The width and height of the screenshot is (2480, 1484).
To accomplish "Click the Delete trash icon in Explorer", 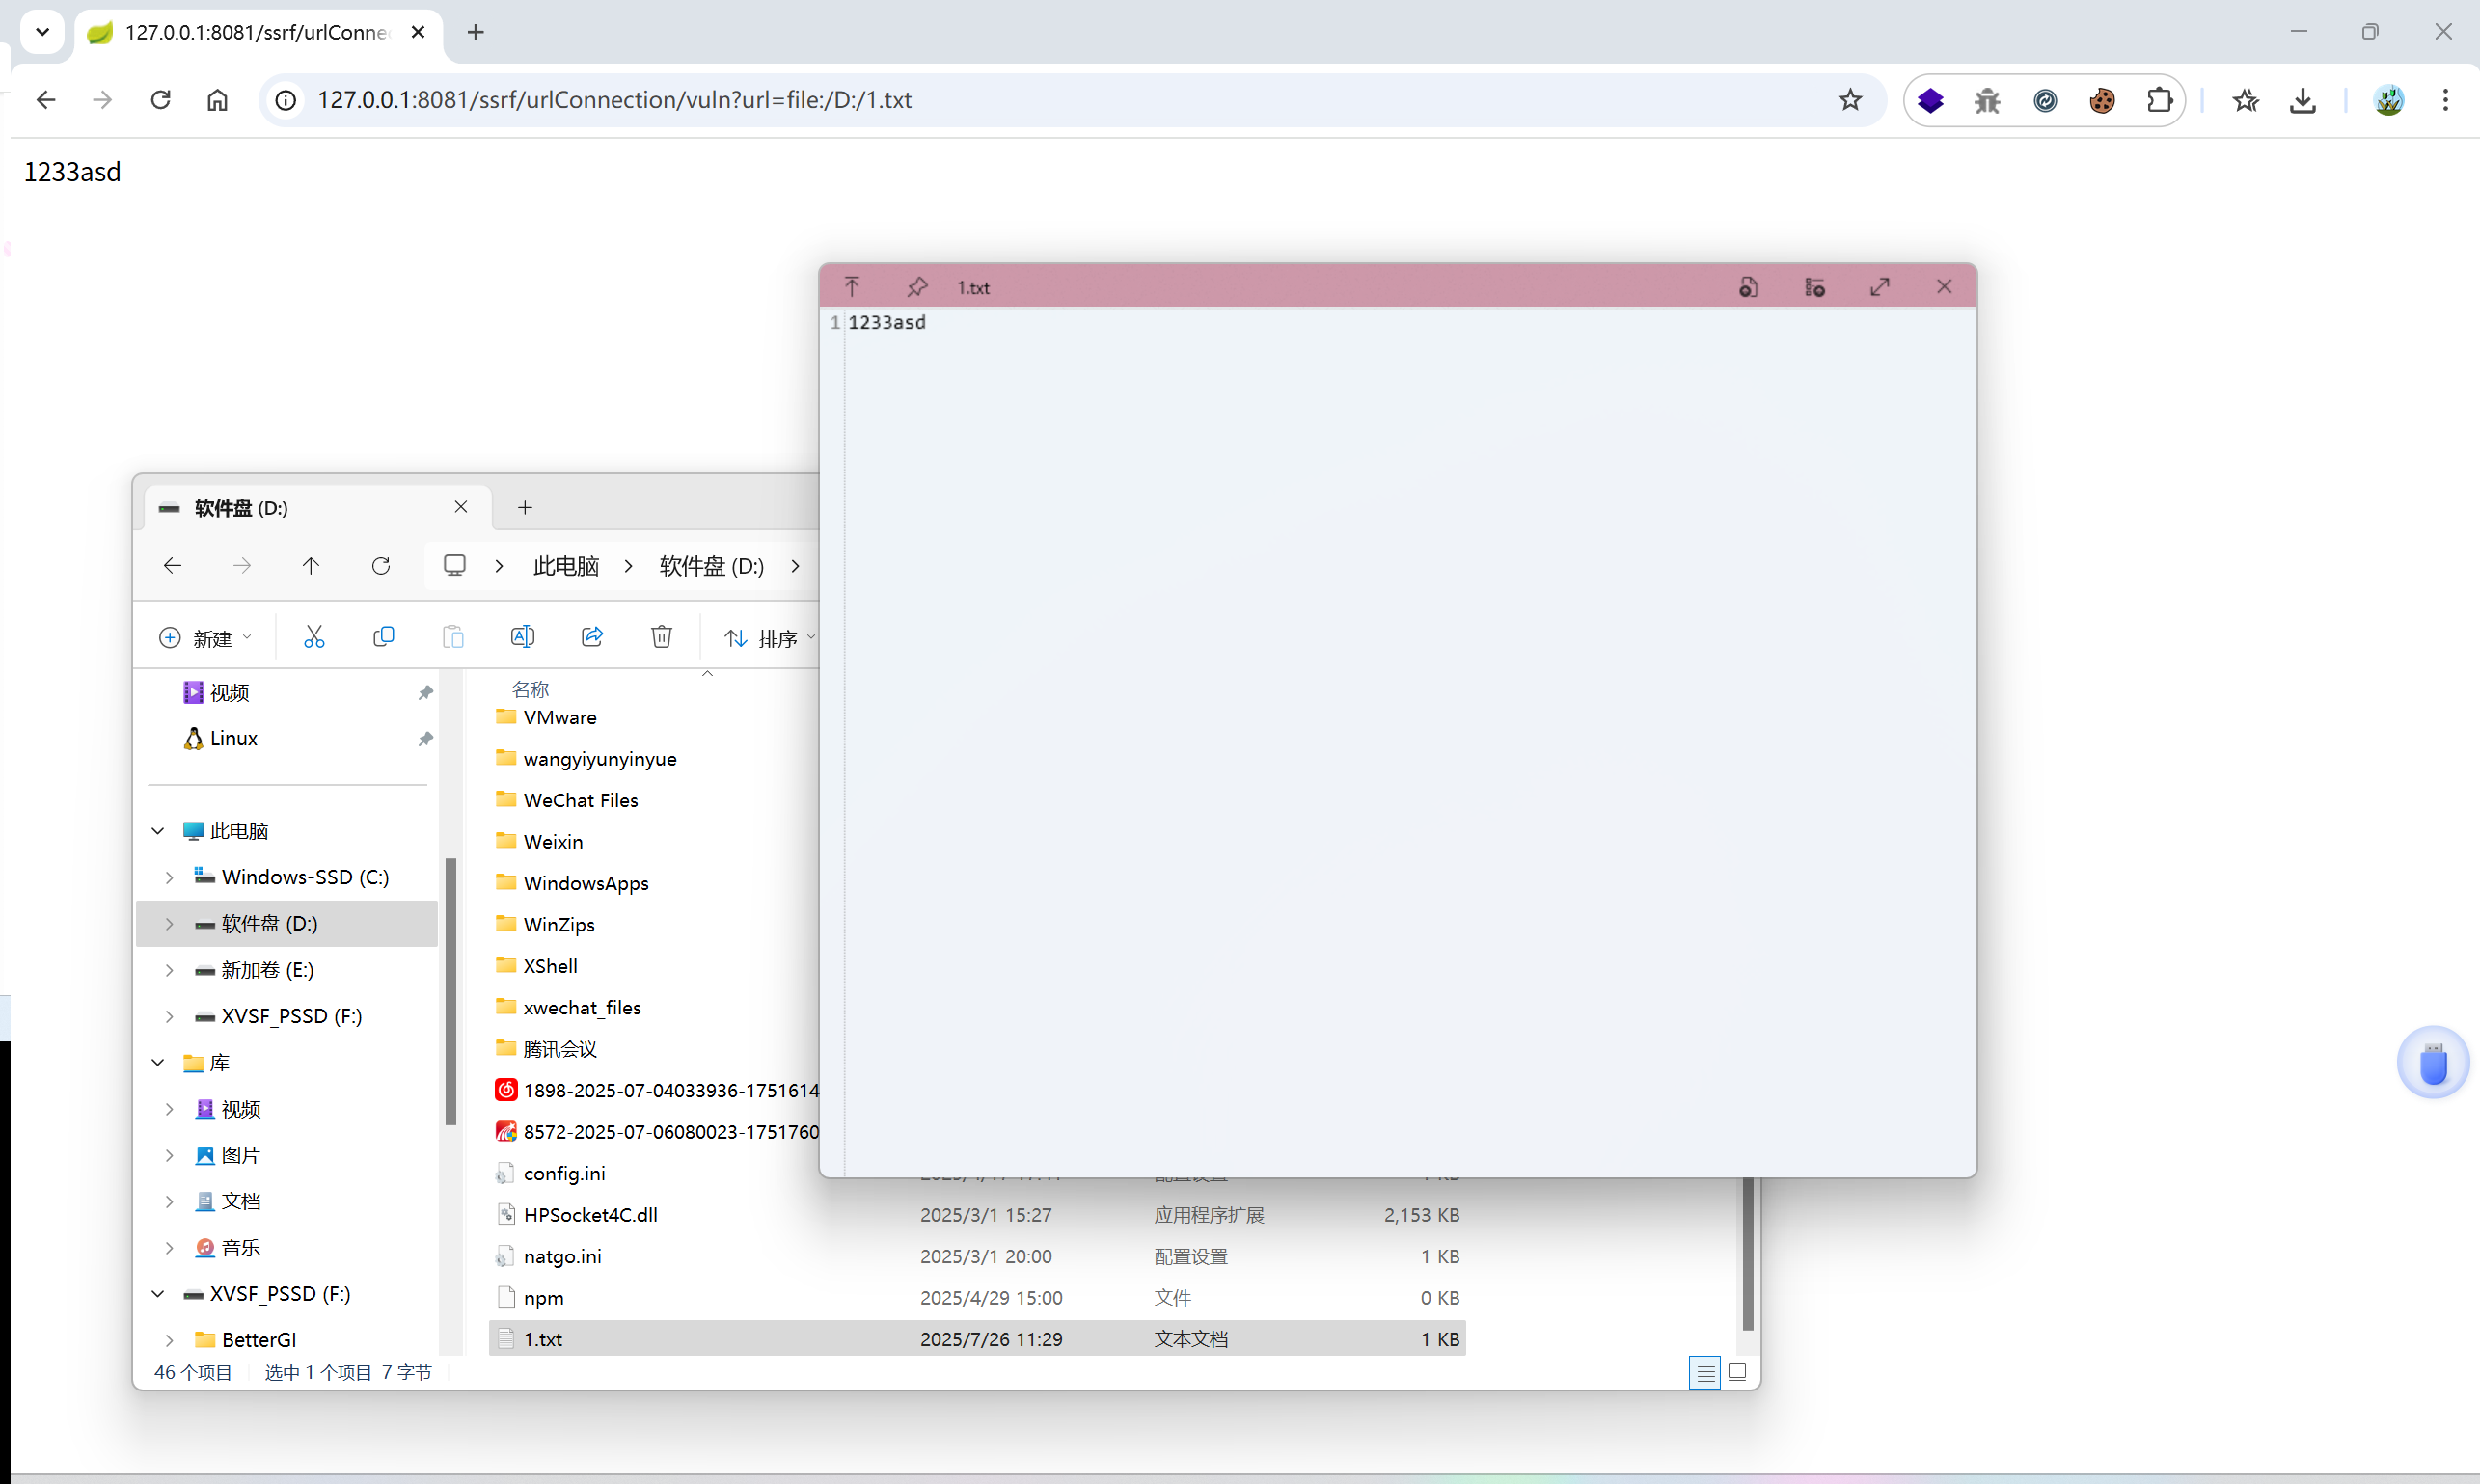I will point(662,637).
